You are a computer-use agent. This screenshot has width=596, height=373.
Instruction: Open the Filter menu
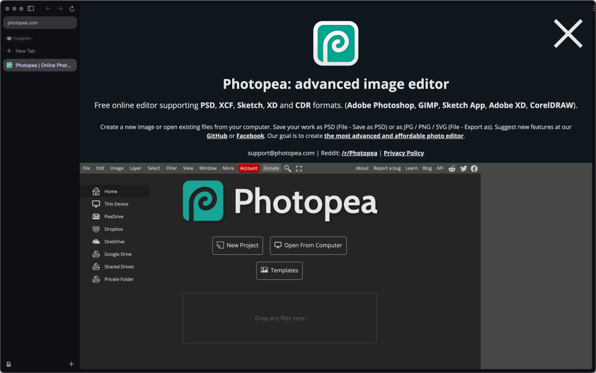[x=172, y=168]
